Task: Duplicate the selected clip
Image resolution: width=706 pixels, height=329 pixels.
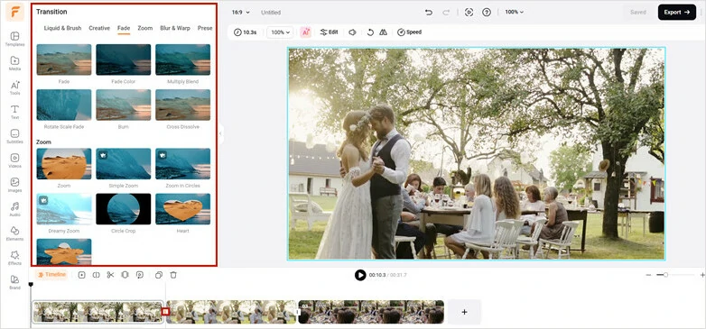Action: [159, 275]
